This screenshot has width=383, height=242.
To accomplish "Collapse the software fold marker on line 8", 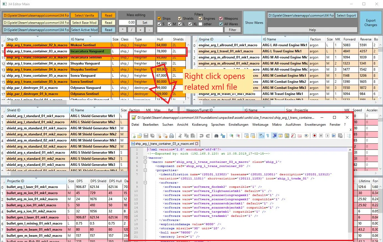I will pos(145,183).
